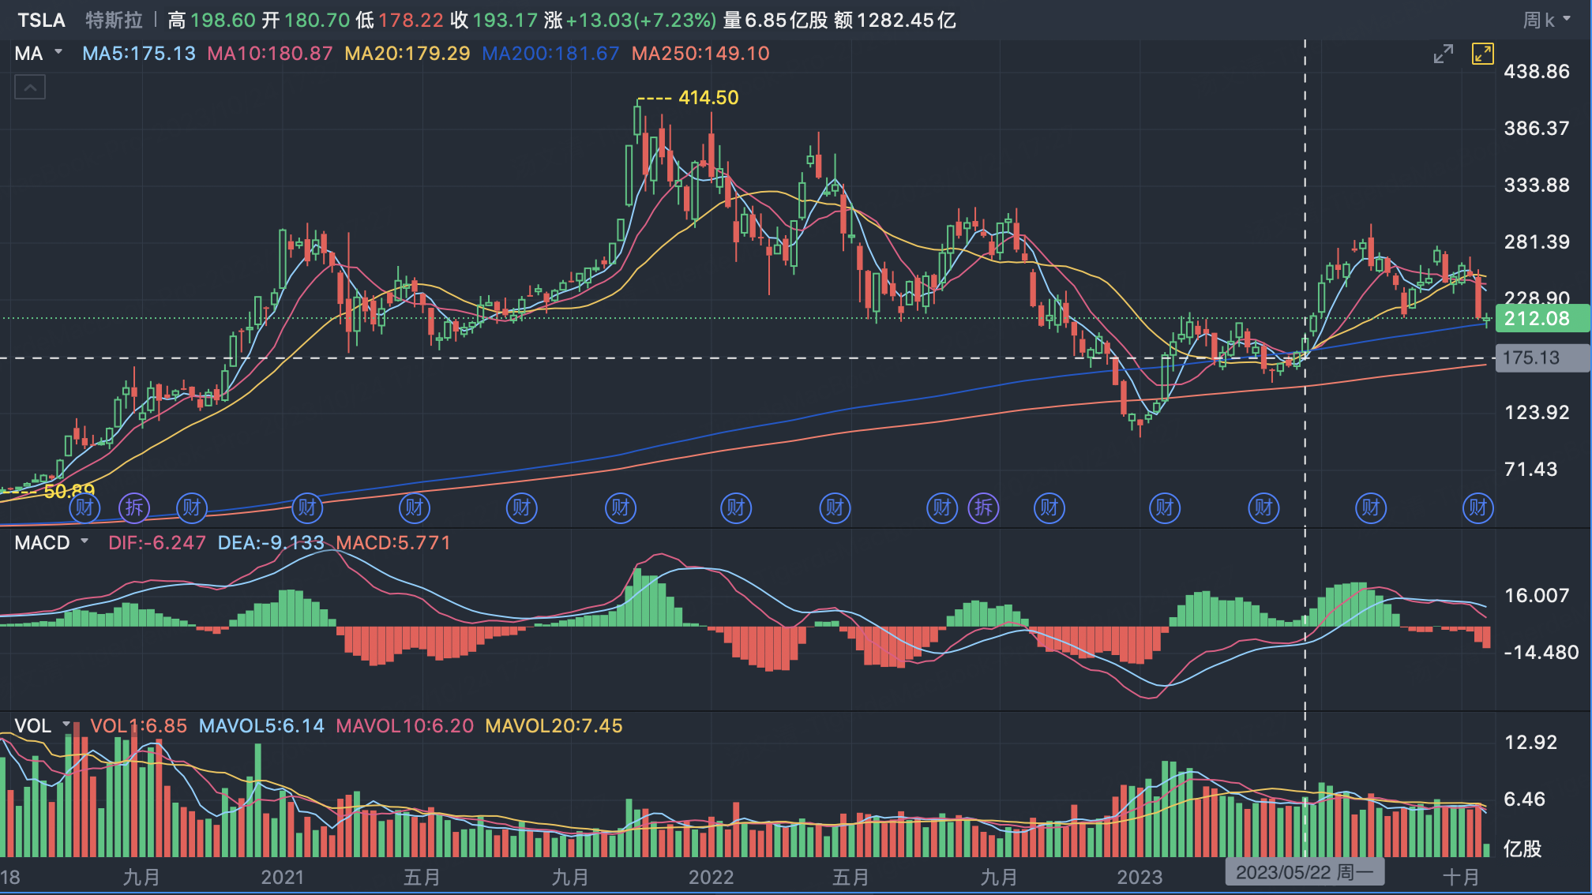The image size is (1592, 895).
Task: Click the MA5:175.13 legend label
Action: 139,54
